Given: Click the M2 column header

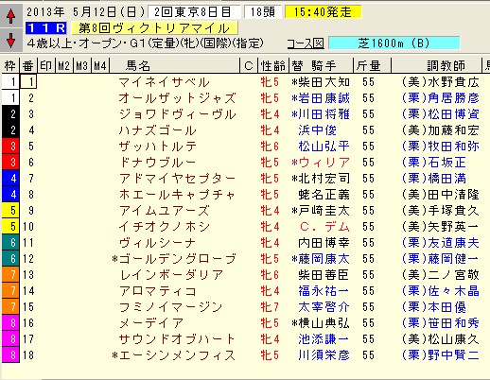Looking at the screenshot, I should [64, 65].
